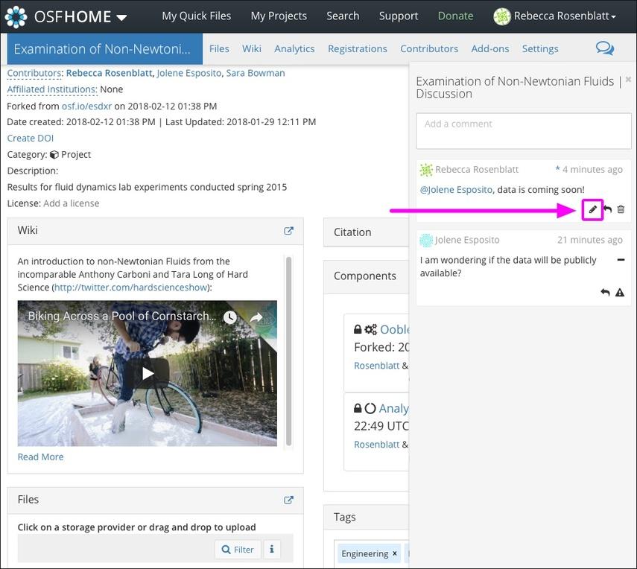The image size is (637, 569).
Task: Click the Contributors label link
Action: 34,73
